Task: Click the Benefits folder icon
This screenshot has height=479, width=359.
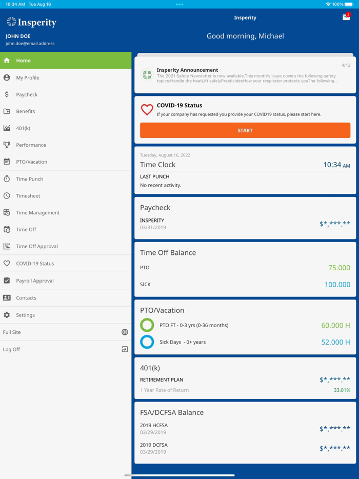Action: pos(7,111)
